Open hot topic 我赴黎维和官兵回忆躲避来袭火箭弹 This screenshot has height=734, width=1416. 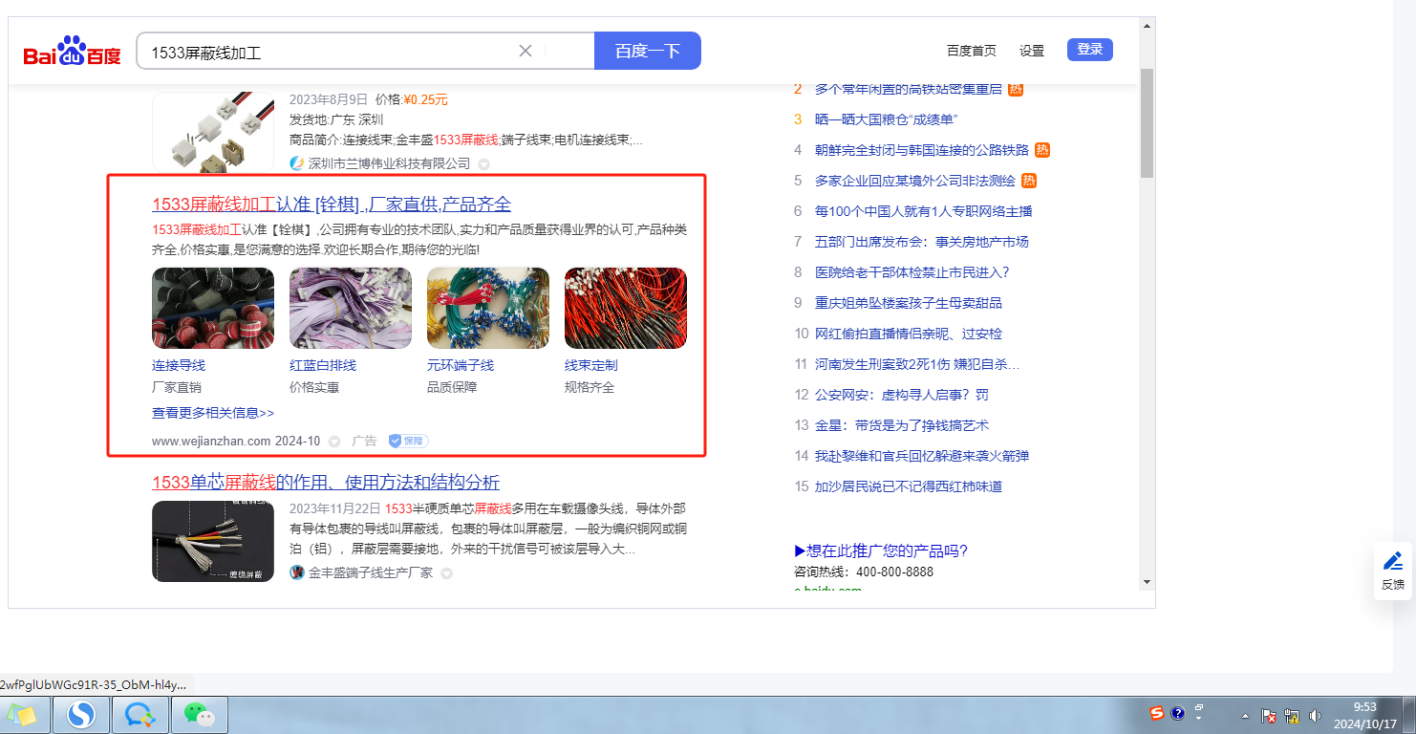(x=922, y=456)
